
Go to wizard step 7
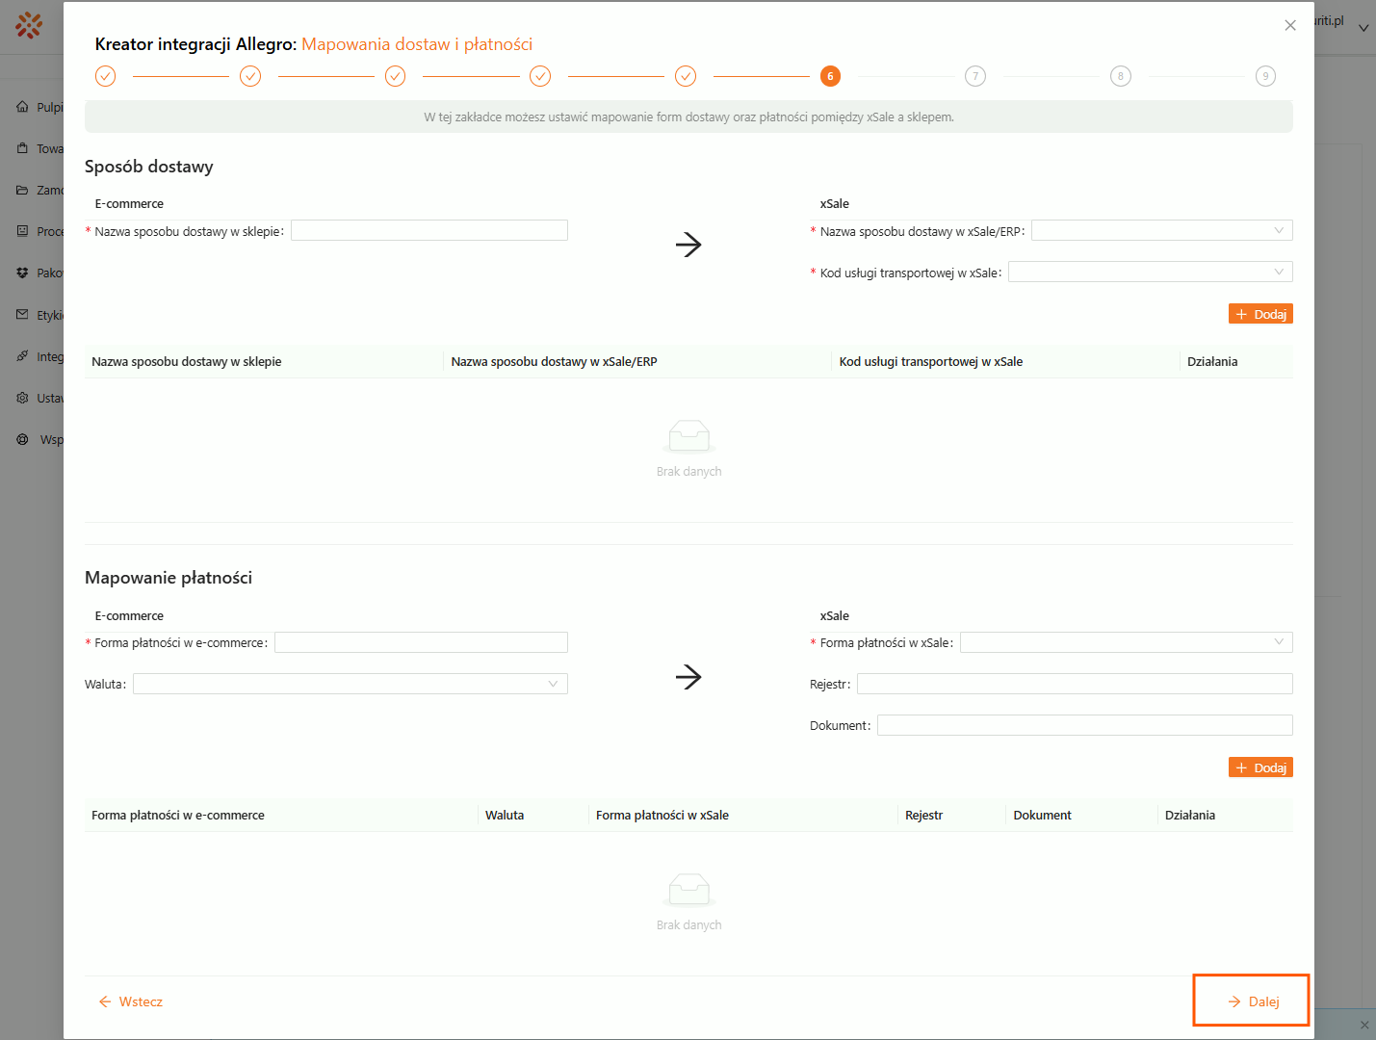click(975, 76)
